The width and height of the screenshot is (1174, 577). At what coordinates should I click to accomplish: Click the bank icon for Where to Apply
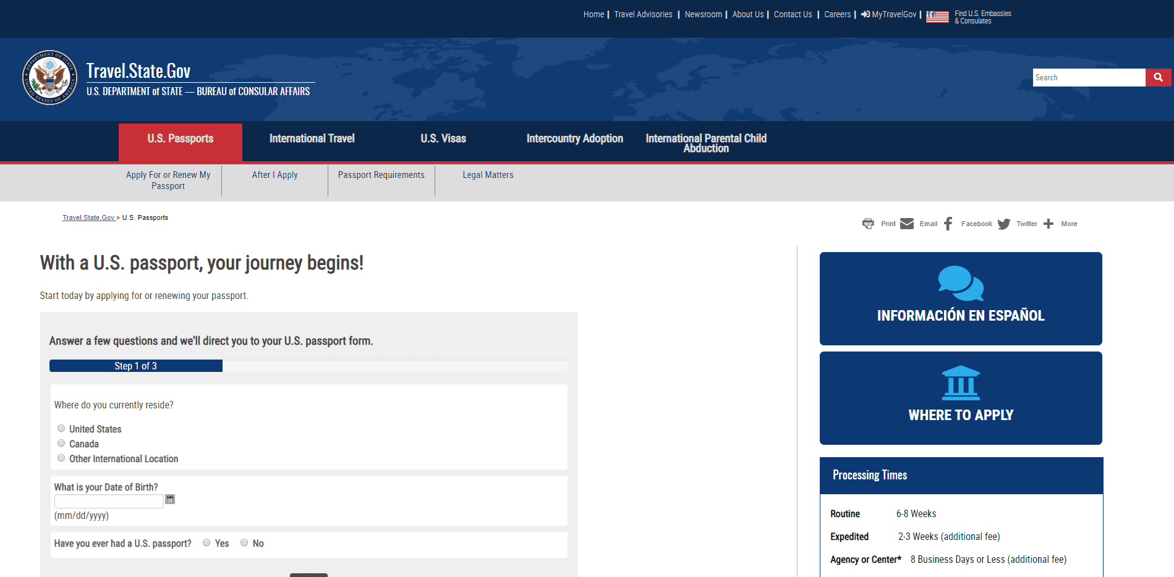960,382
